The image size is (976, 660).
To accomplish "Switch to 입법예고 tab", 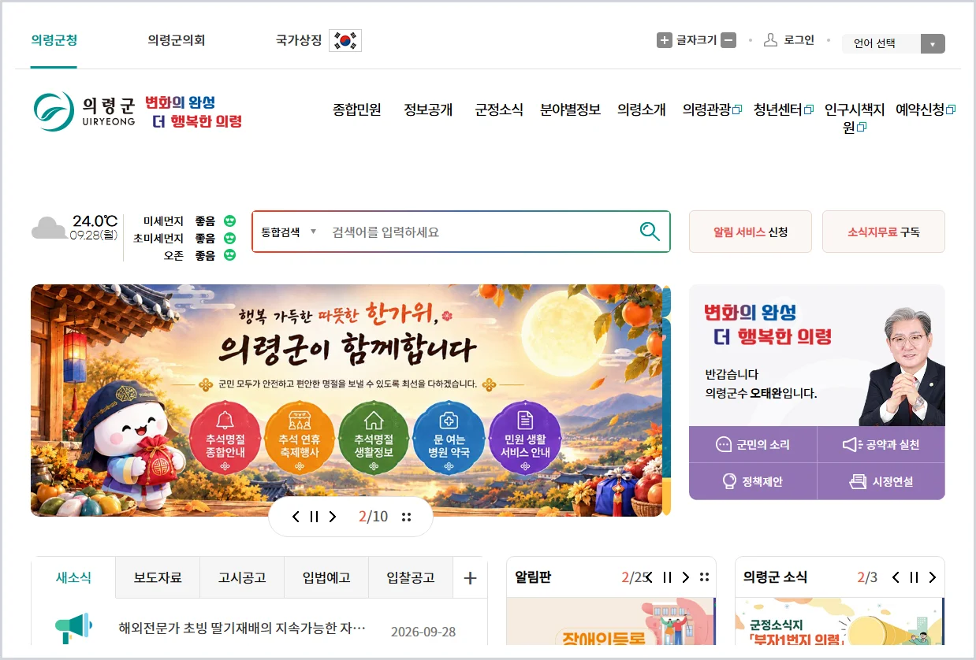I will tap(326, 577).
